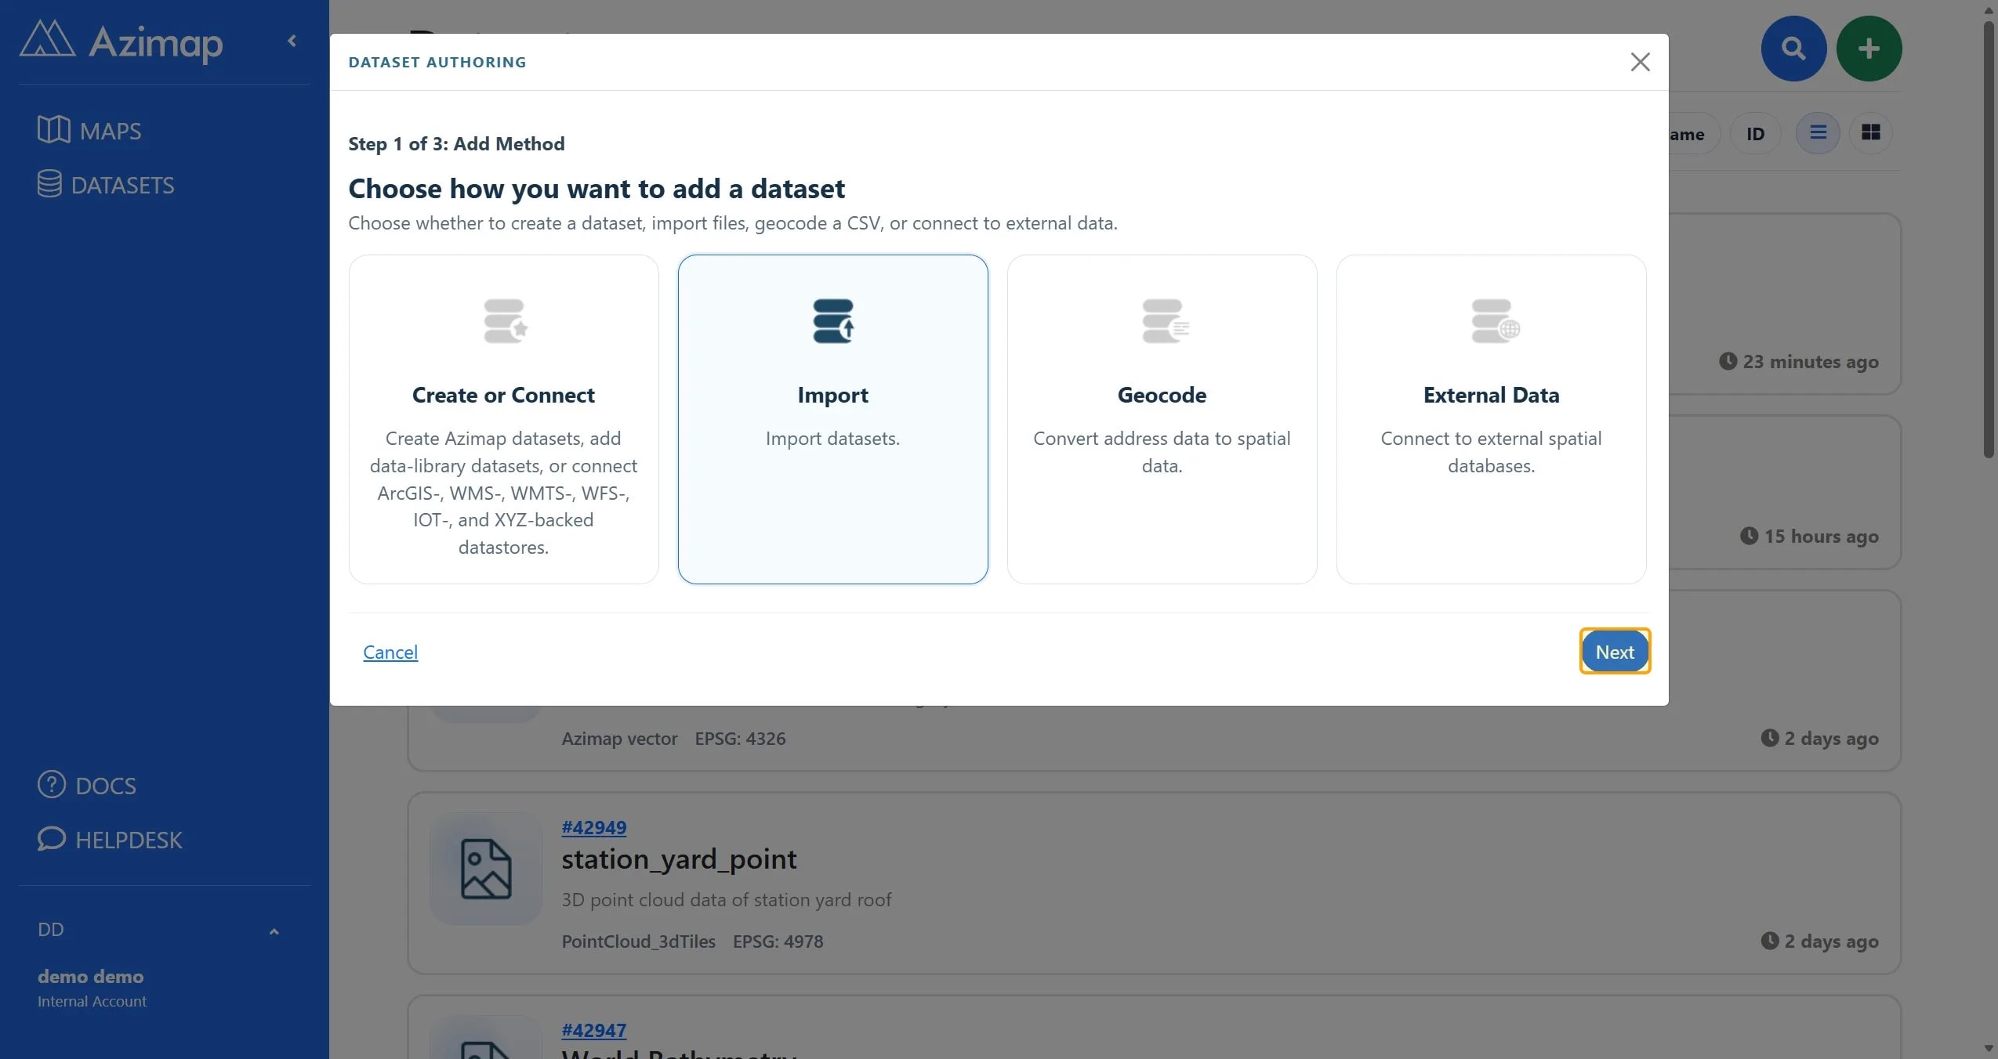Switch to list view toggle
This screenshot has width=1998, height=1059.
tap(1818, 133)
